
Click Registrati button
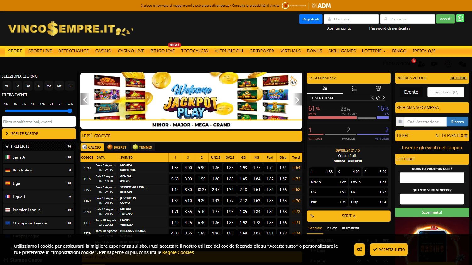[x=311, y=19]
